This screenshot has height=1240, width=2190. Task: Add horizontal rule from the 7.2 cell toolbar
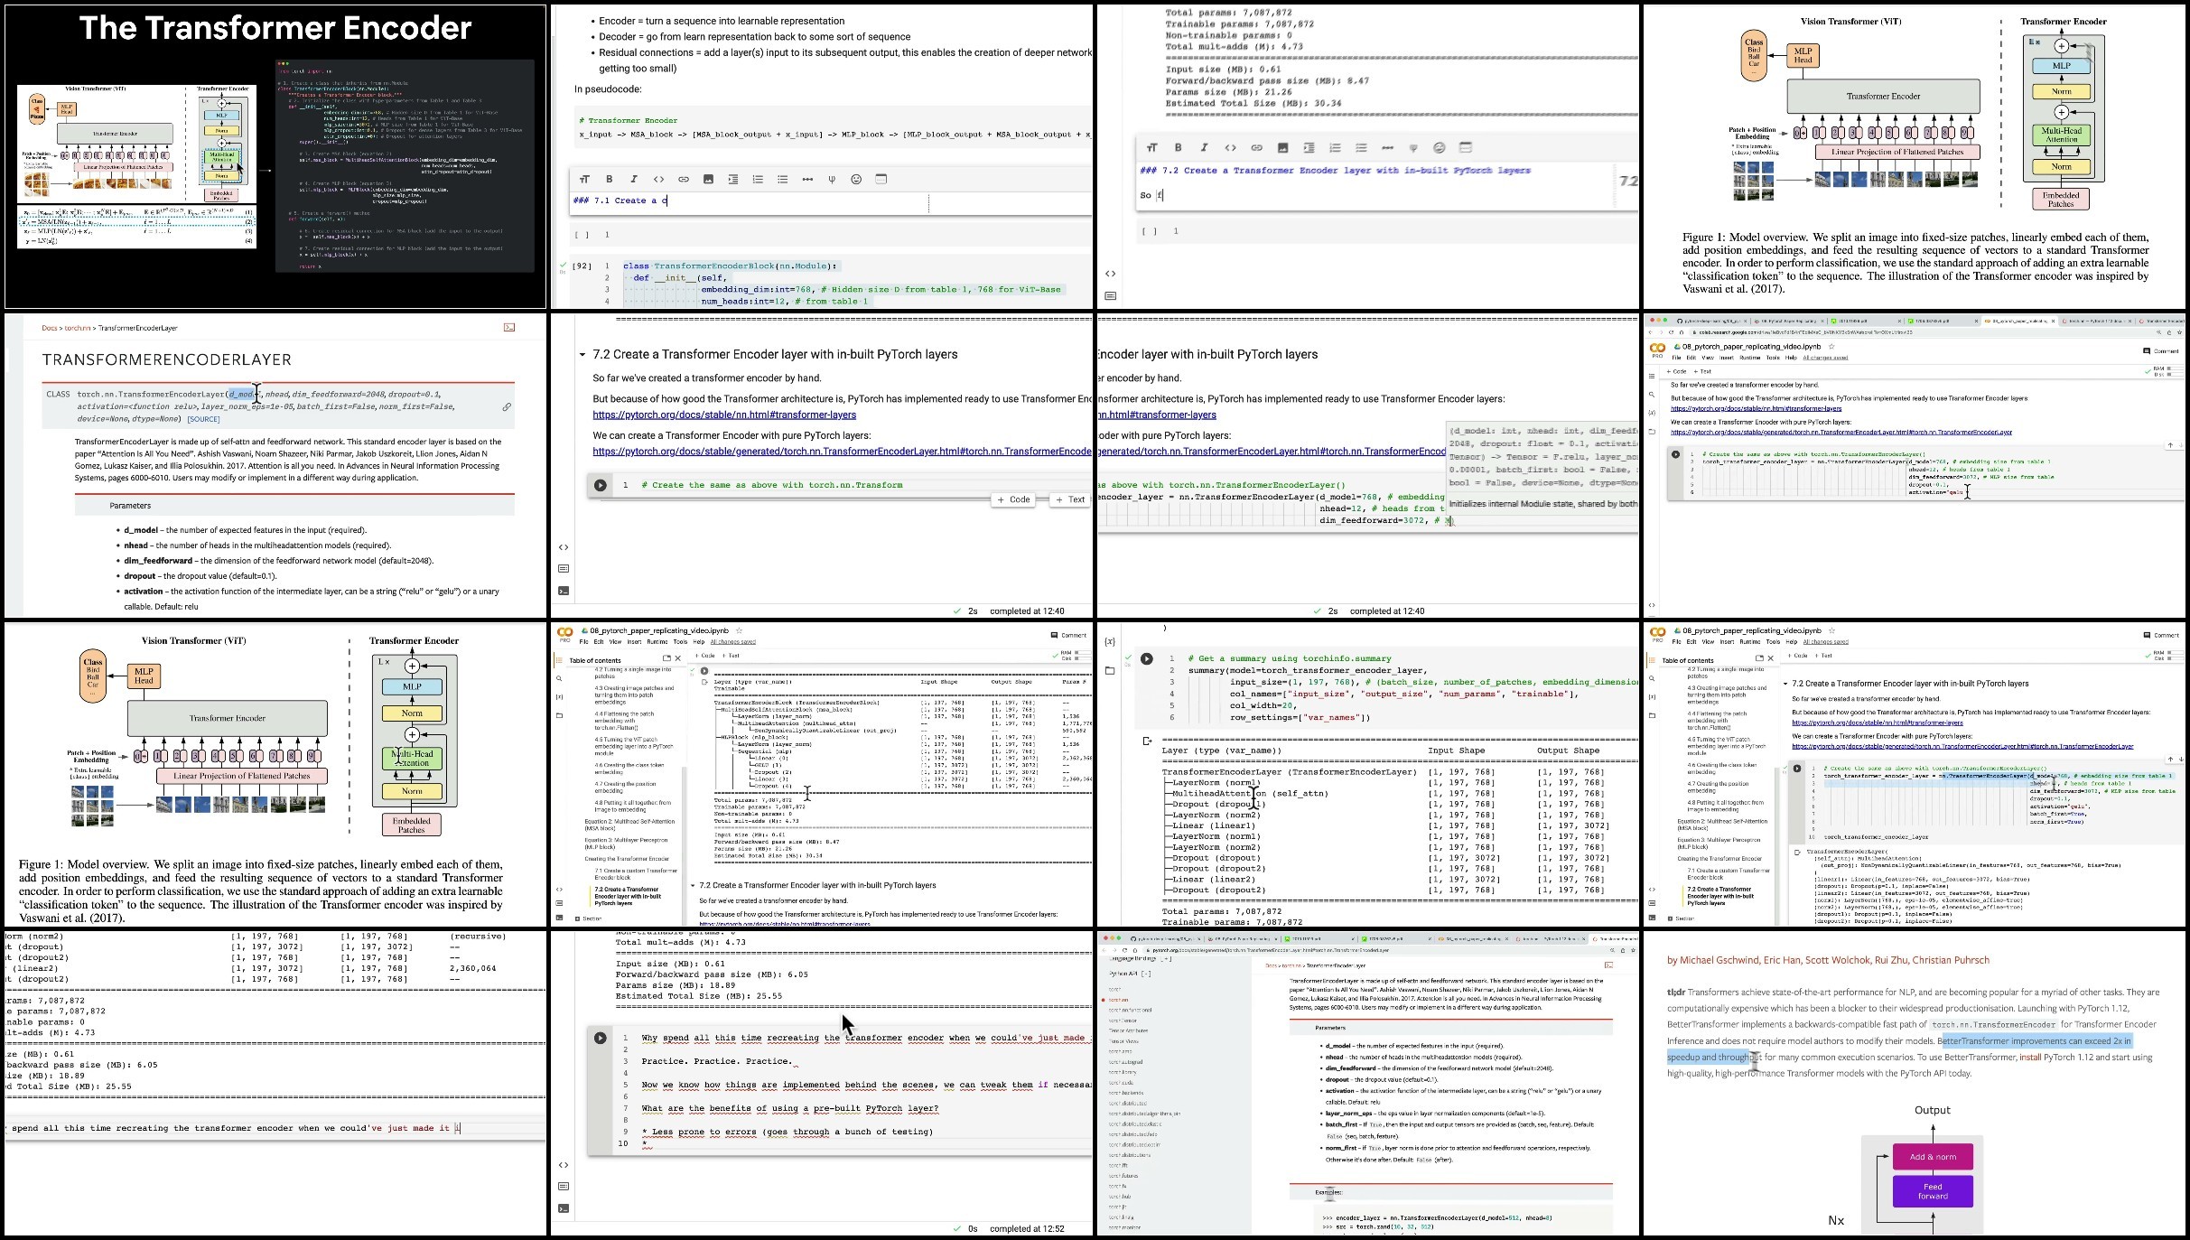click(1387, 148)
